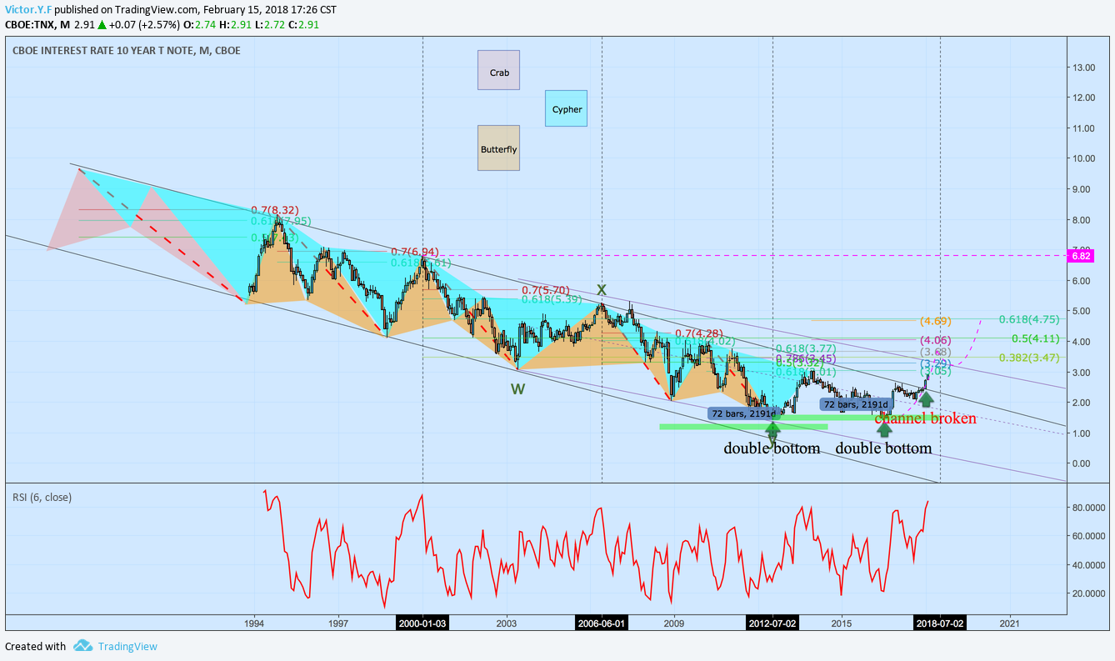Click the 1994 time axis label
Screen dimensions: 1115x661
tap(254, 623)
